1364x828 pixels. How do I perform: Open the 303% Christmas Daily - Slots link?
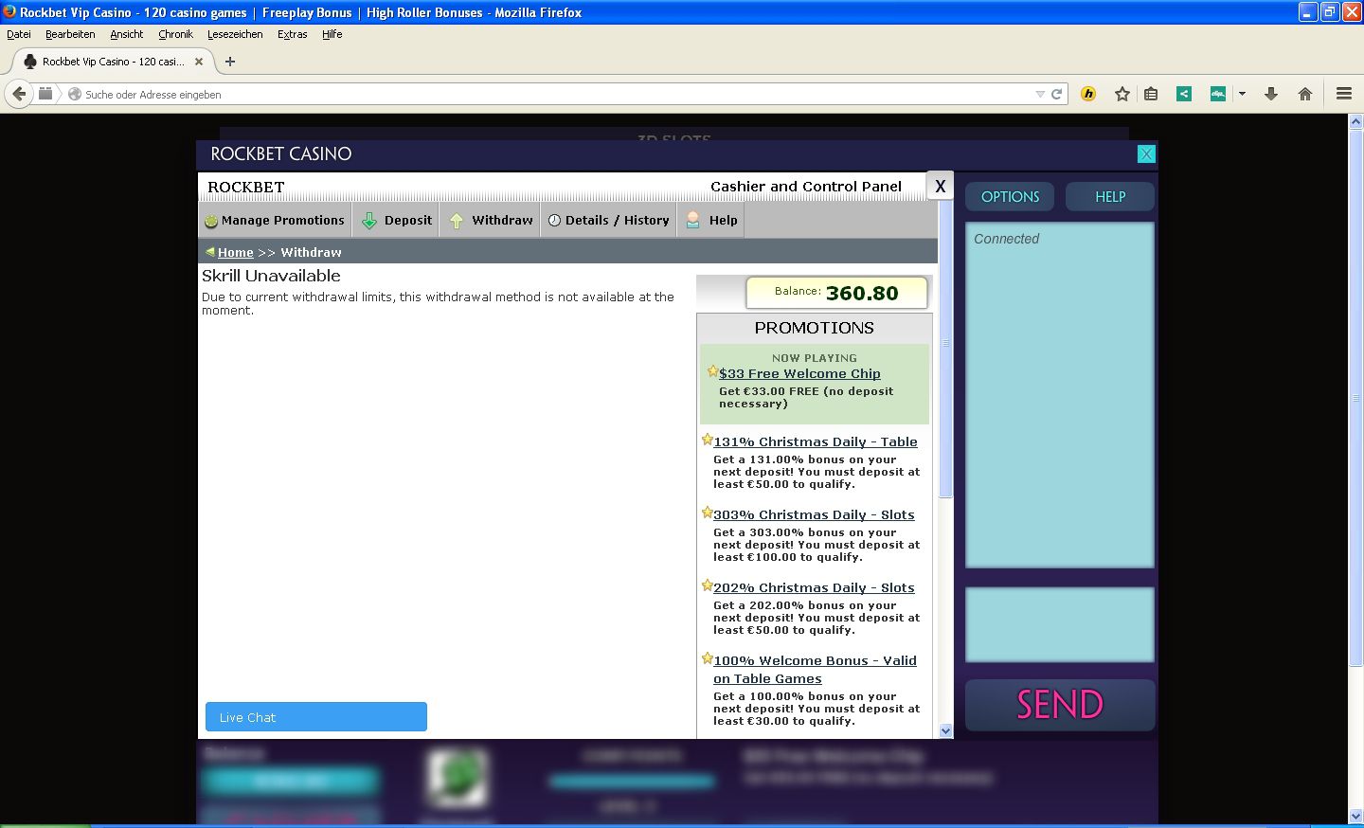[814, 514]
